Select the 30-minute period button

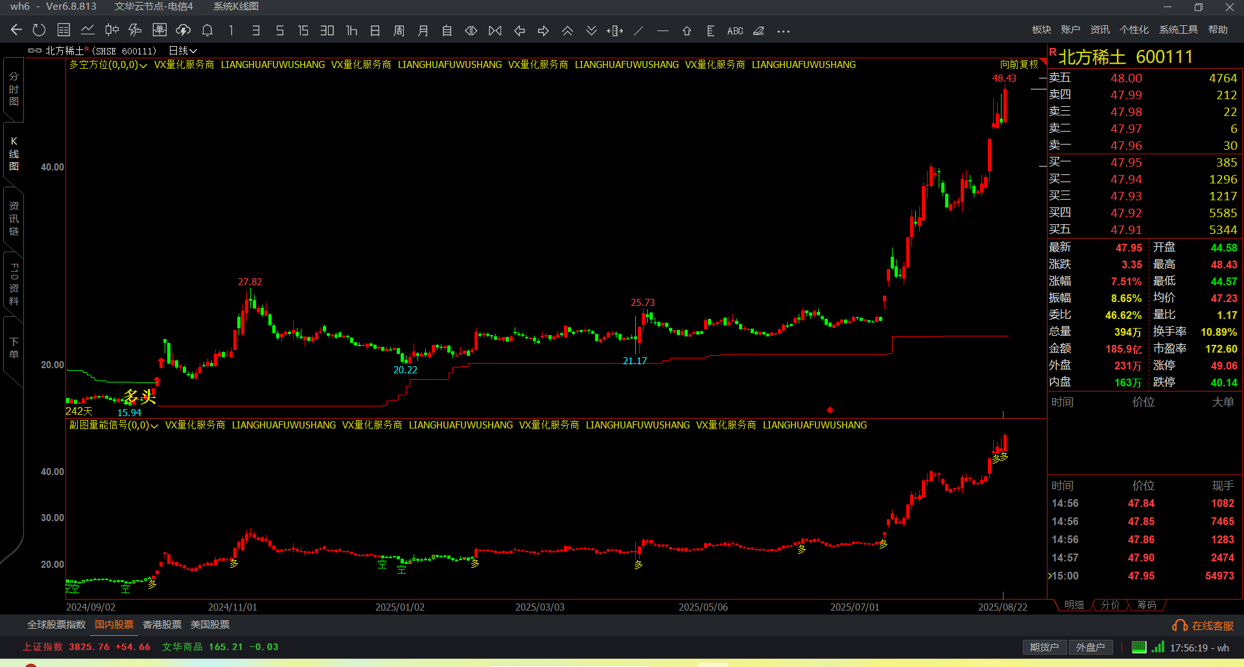pos(327,30)
